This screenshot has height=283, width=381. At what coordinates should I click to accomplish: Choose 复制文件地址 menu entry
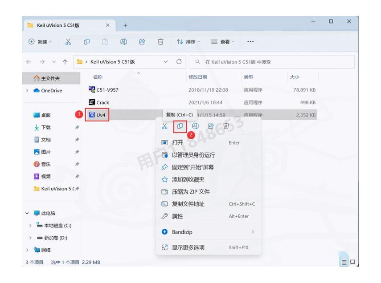209,204
